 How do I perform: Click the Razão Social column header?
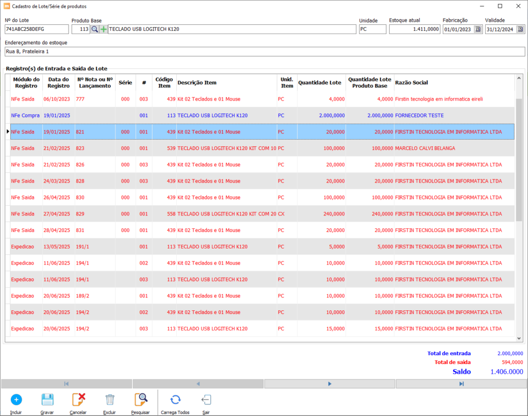pos(411,82)
